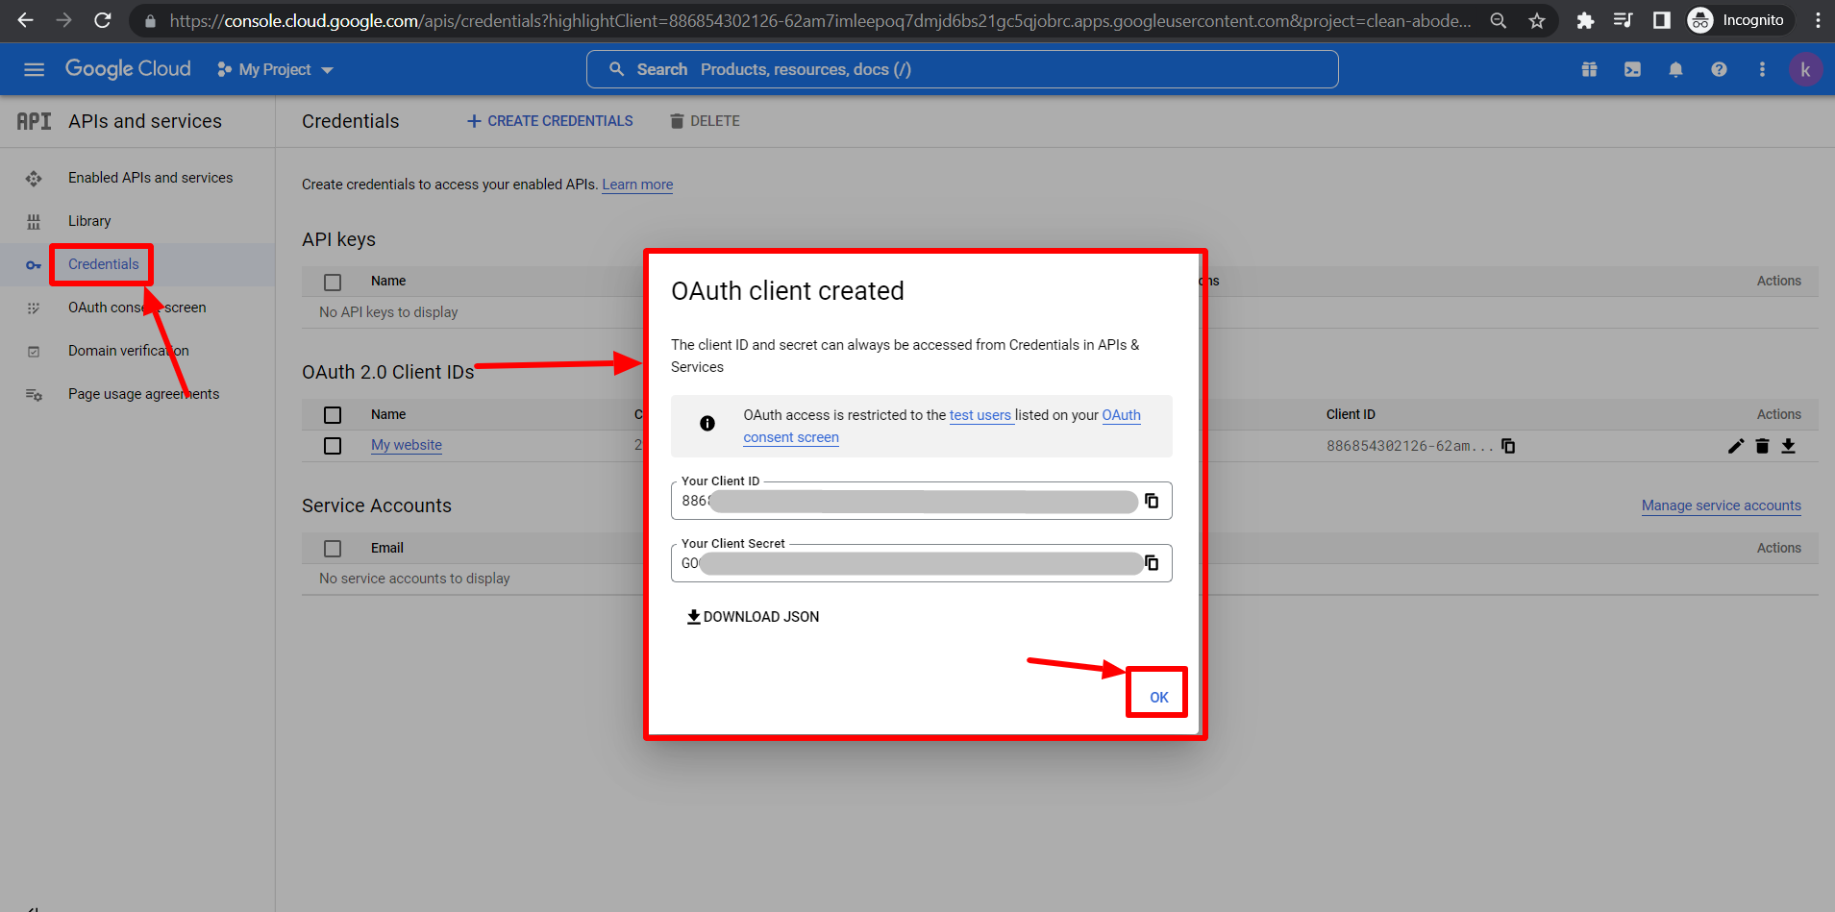Image resolution: width=1835 pixels, height=912 pixels.
Task: Open the My website client link
Action: coord(407,445)
